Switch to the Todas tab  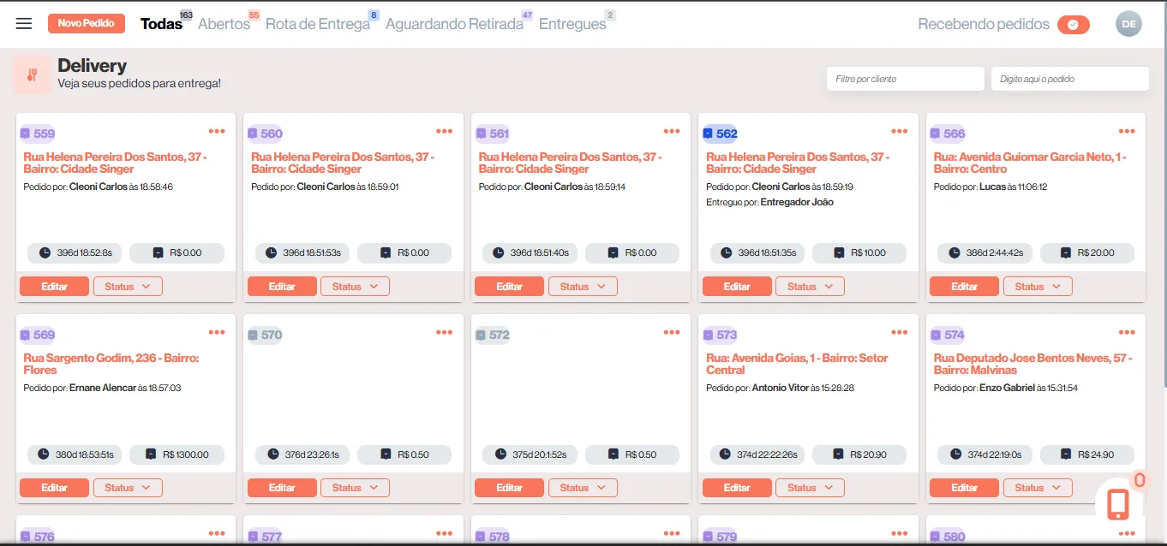162,24
